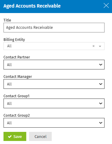Open the Contact Group1 dropdown
112x144 pixels.
pos(54,103)
